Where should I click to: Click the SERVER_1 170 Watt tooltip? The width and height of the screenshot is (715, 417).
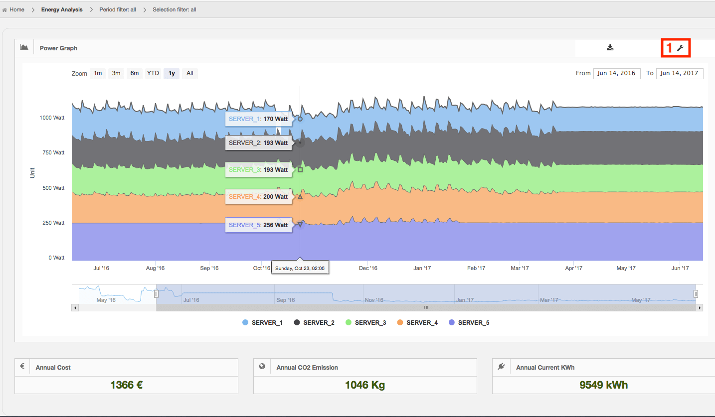[x=258, y=119]
